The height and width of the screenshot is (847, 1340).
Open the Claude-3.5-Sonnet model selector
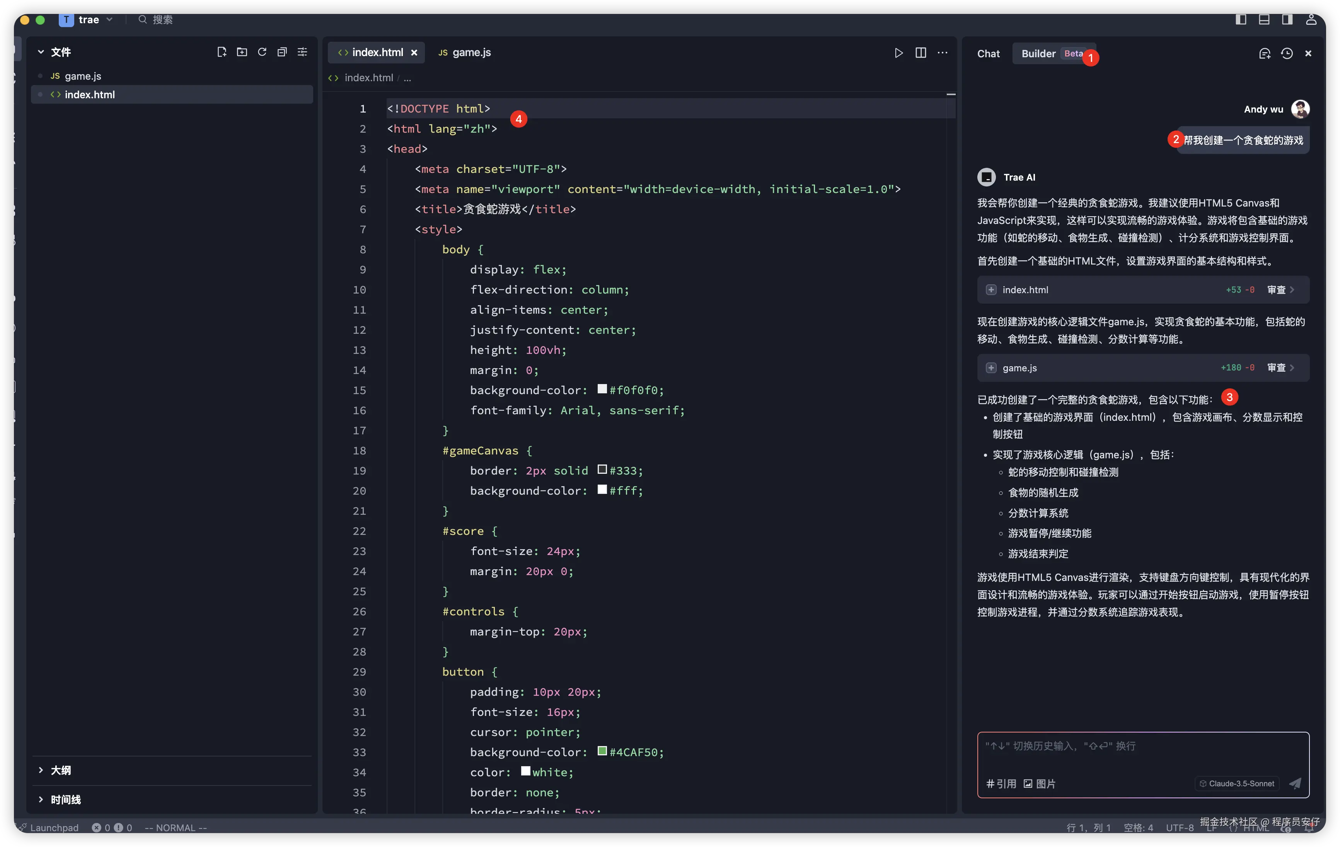1236,784
